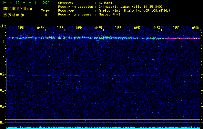The image size is (203, 129).
Task: Click the AirSpy mini receiver description
Action: [134, 10]
